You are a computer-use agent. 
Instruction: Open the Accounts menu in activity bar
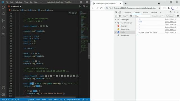pos(3,88)
